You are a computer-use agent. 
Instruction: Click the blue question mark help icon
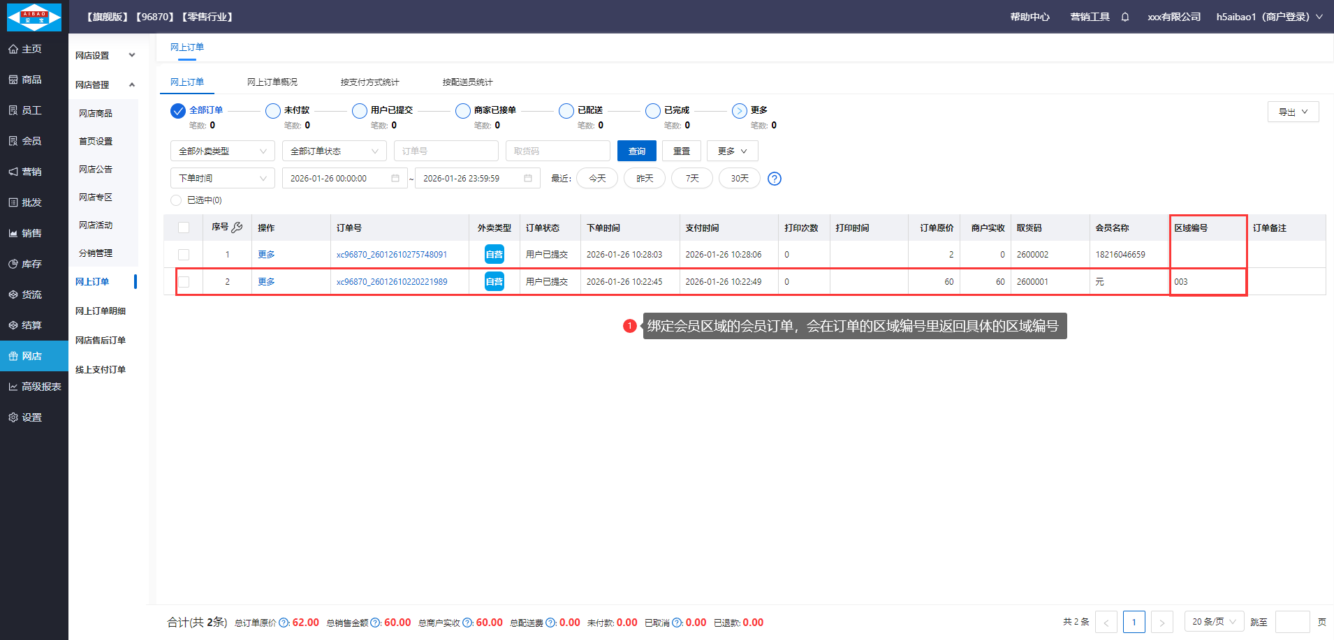point(774,179)
